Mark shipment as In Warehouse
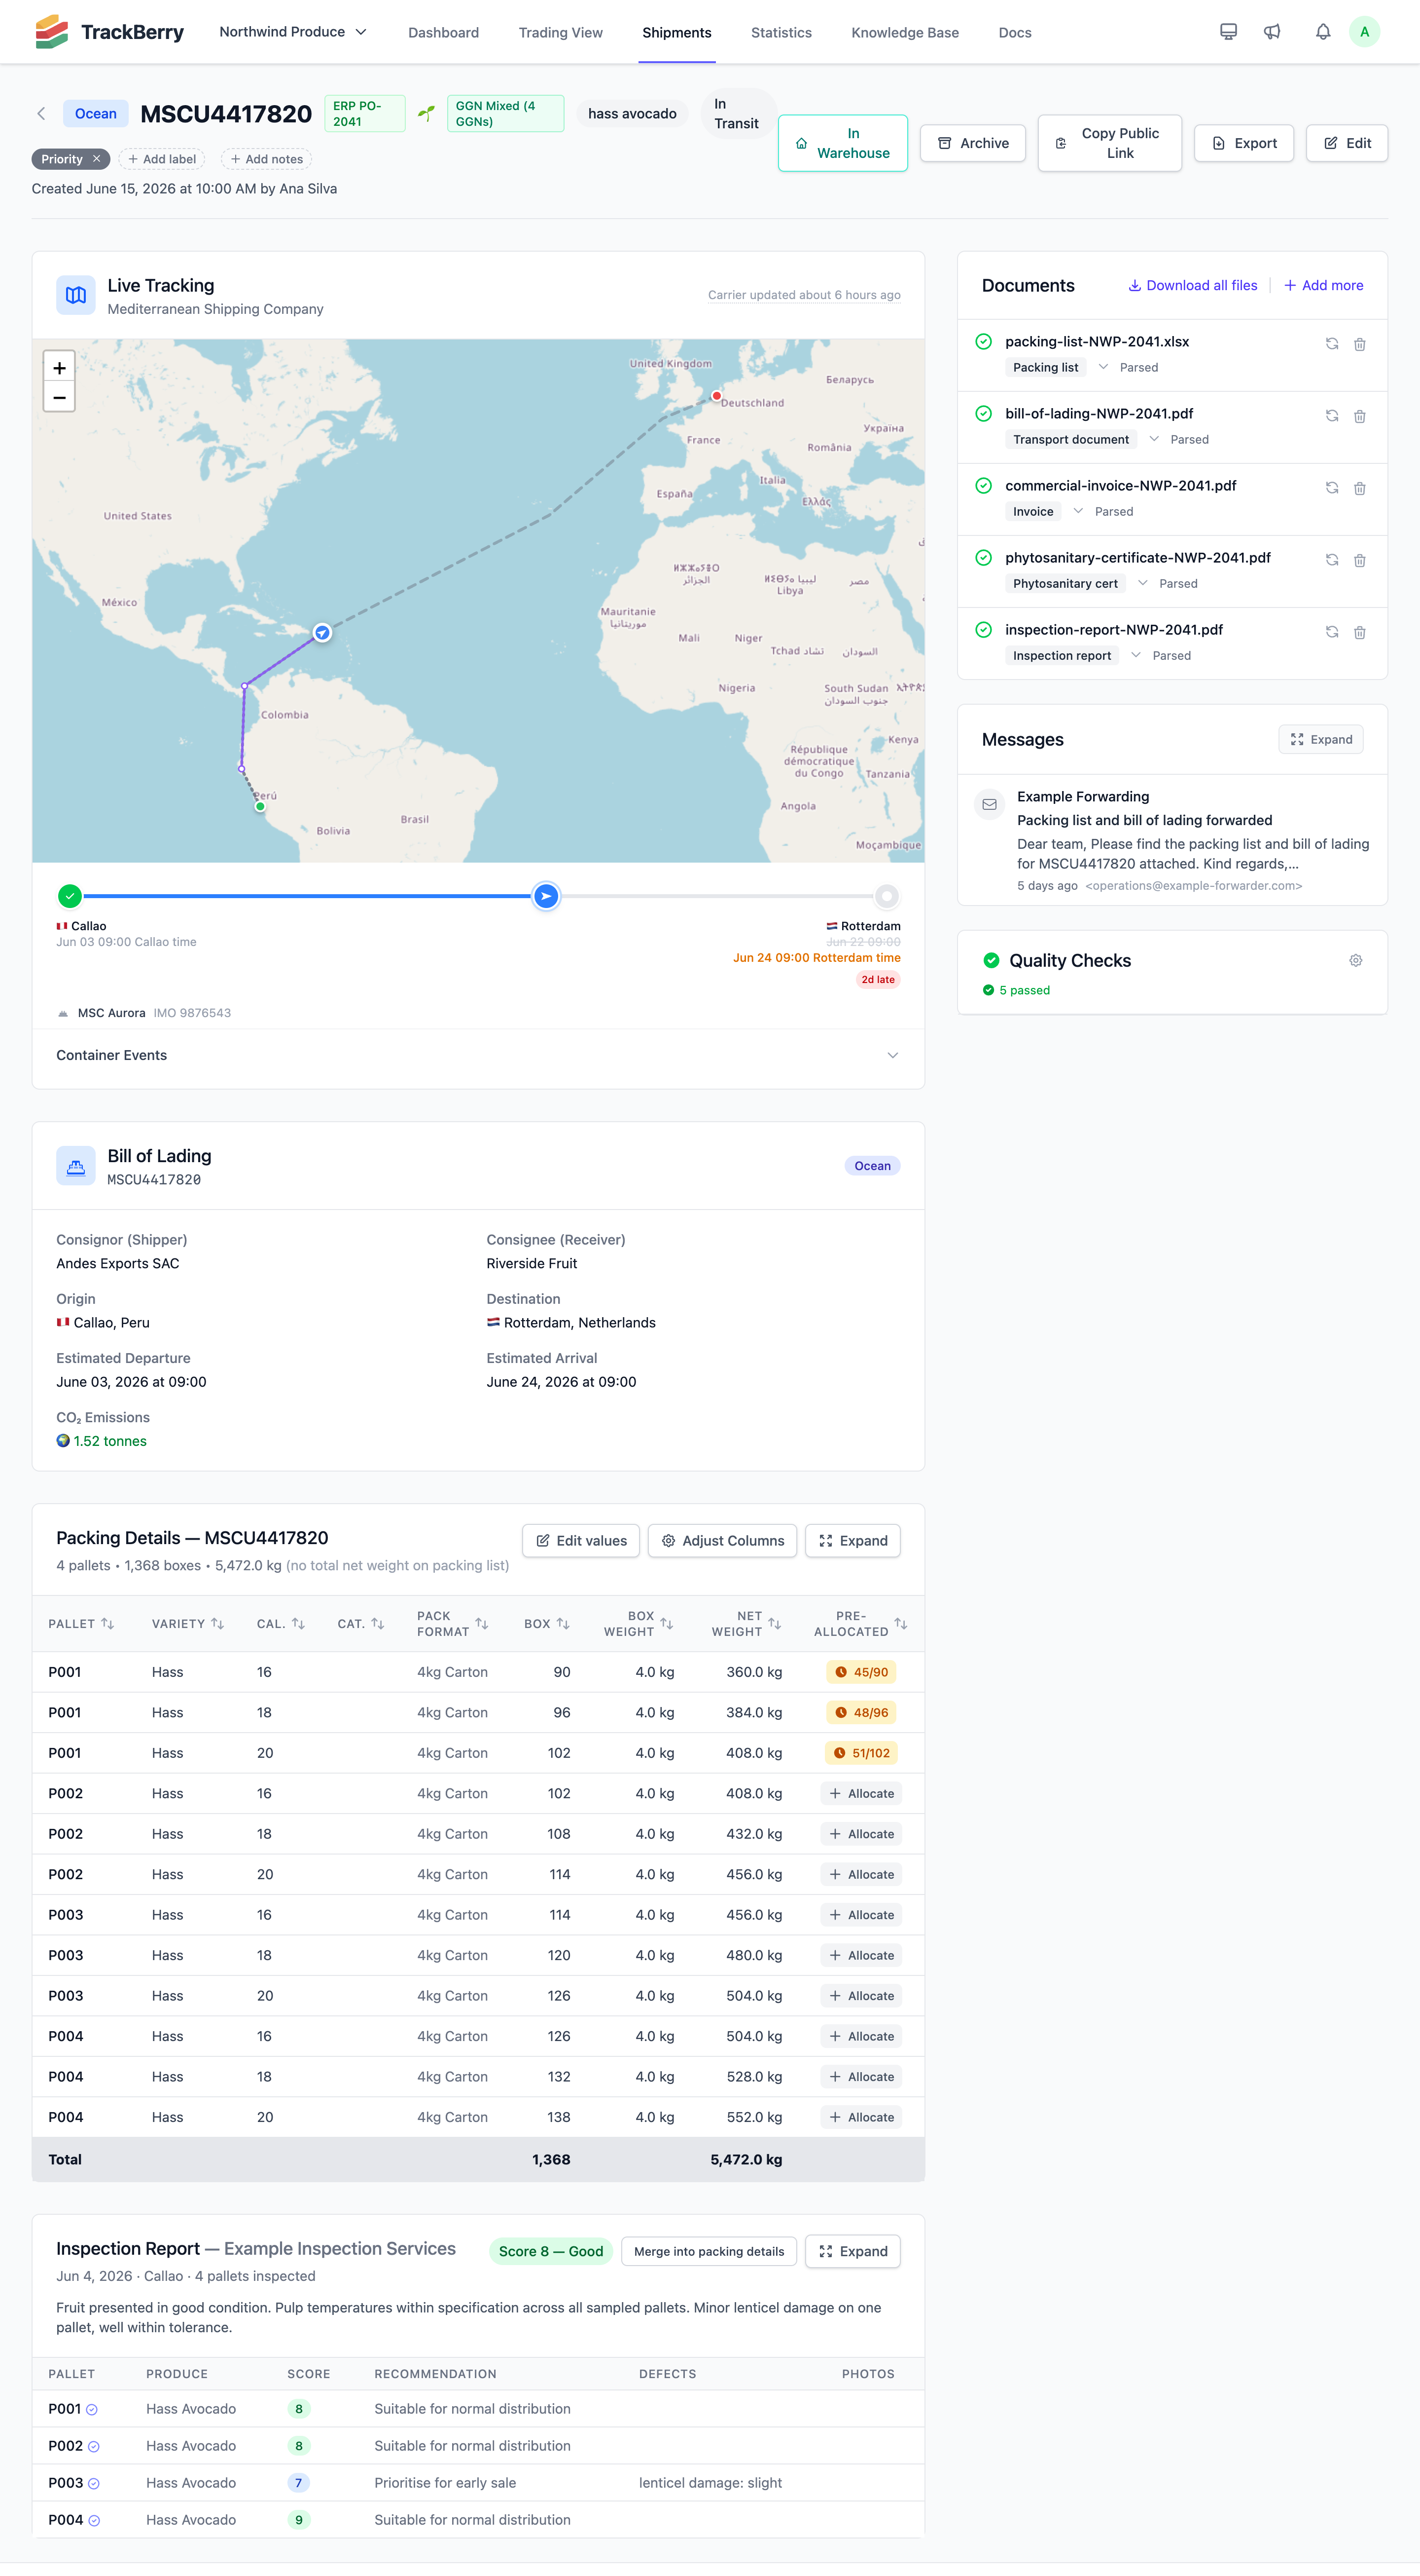Image resolution: width=1420 pixels, height=2576 pixels. coord(844,143)
